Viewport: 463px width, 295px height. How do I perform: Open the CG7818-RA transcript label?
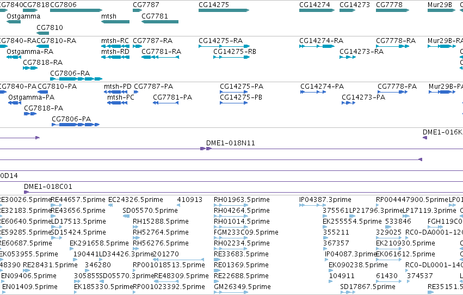pyautogui.click(x=43, y=63)
